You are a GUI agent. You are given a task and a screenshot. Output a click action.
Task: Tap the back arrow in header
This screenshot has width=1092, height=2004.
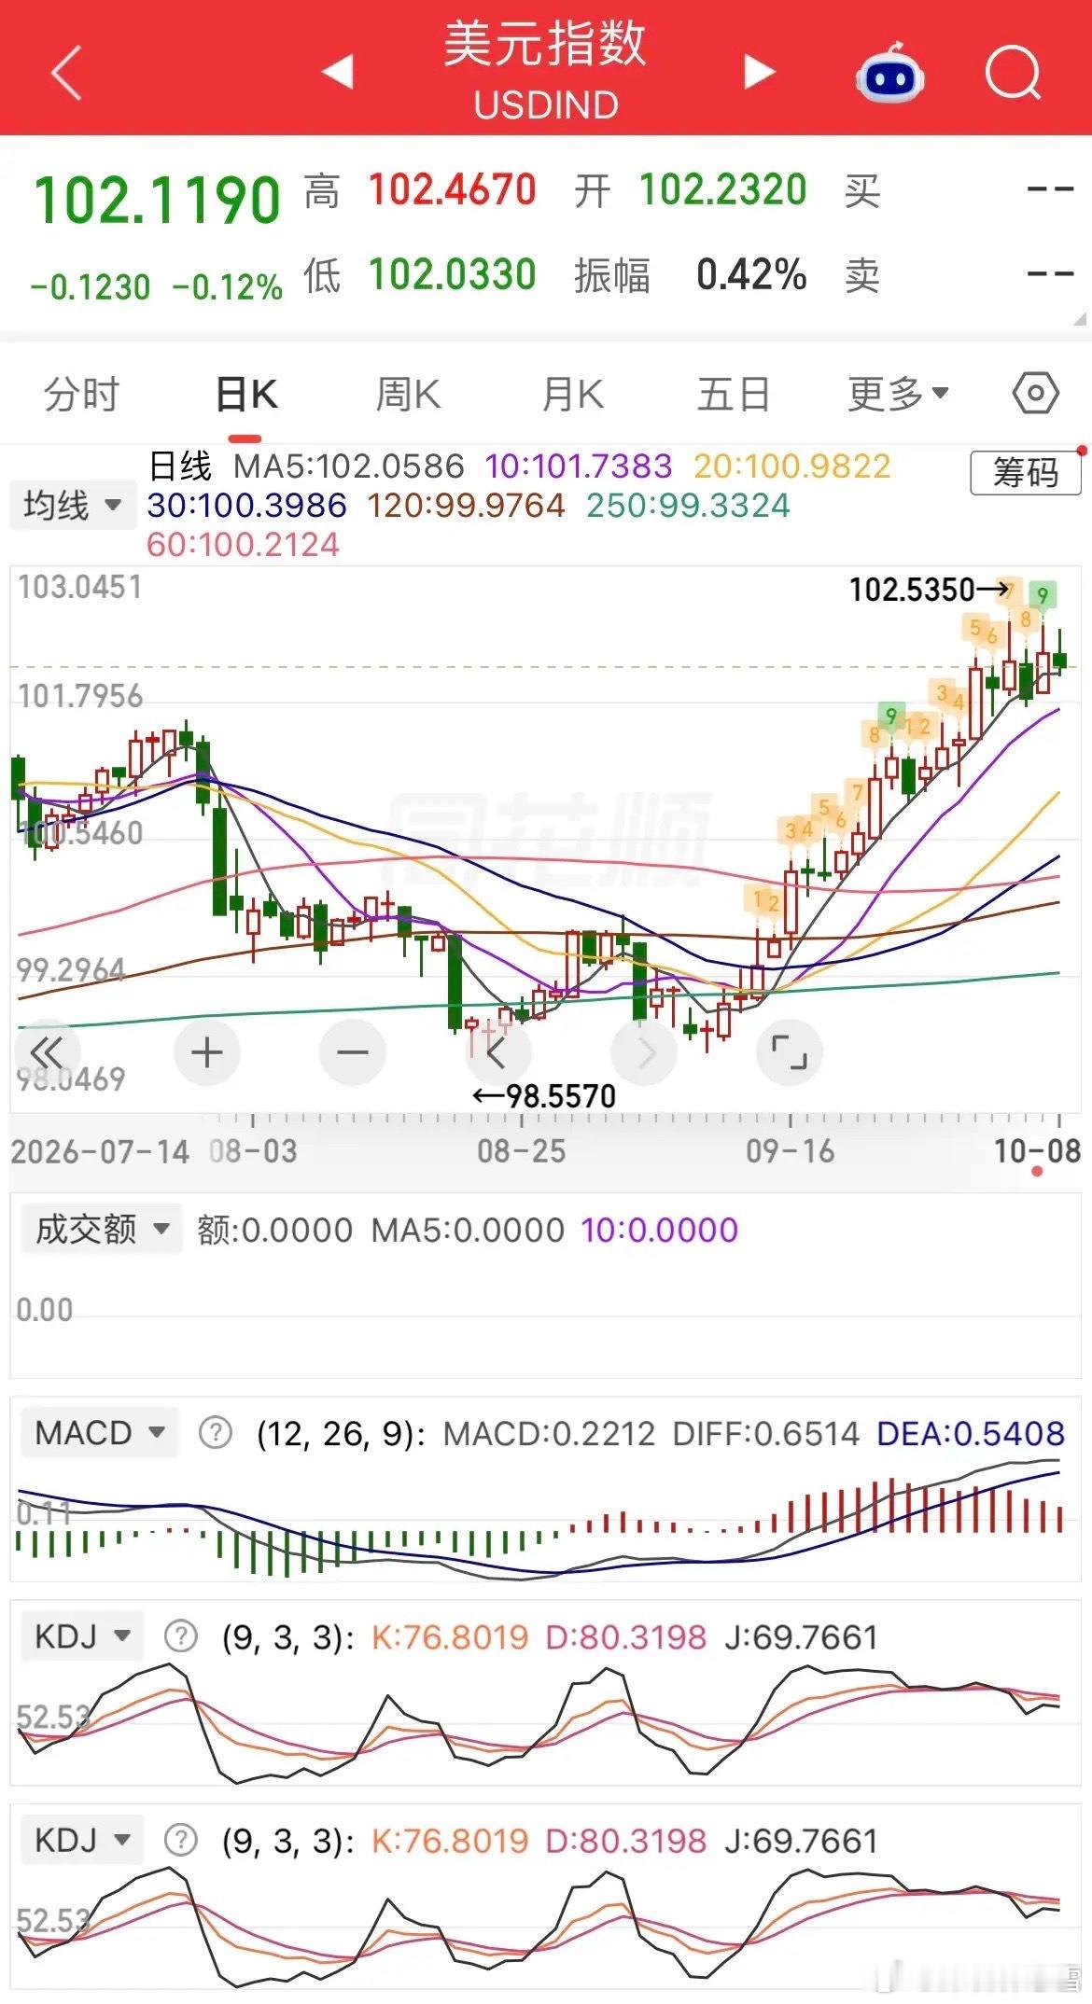point(66,72)
